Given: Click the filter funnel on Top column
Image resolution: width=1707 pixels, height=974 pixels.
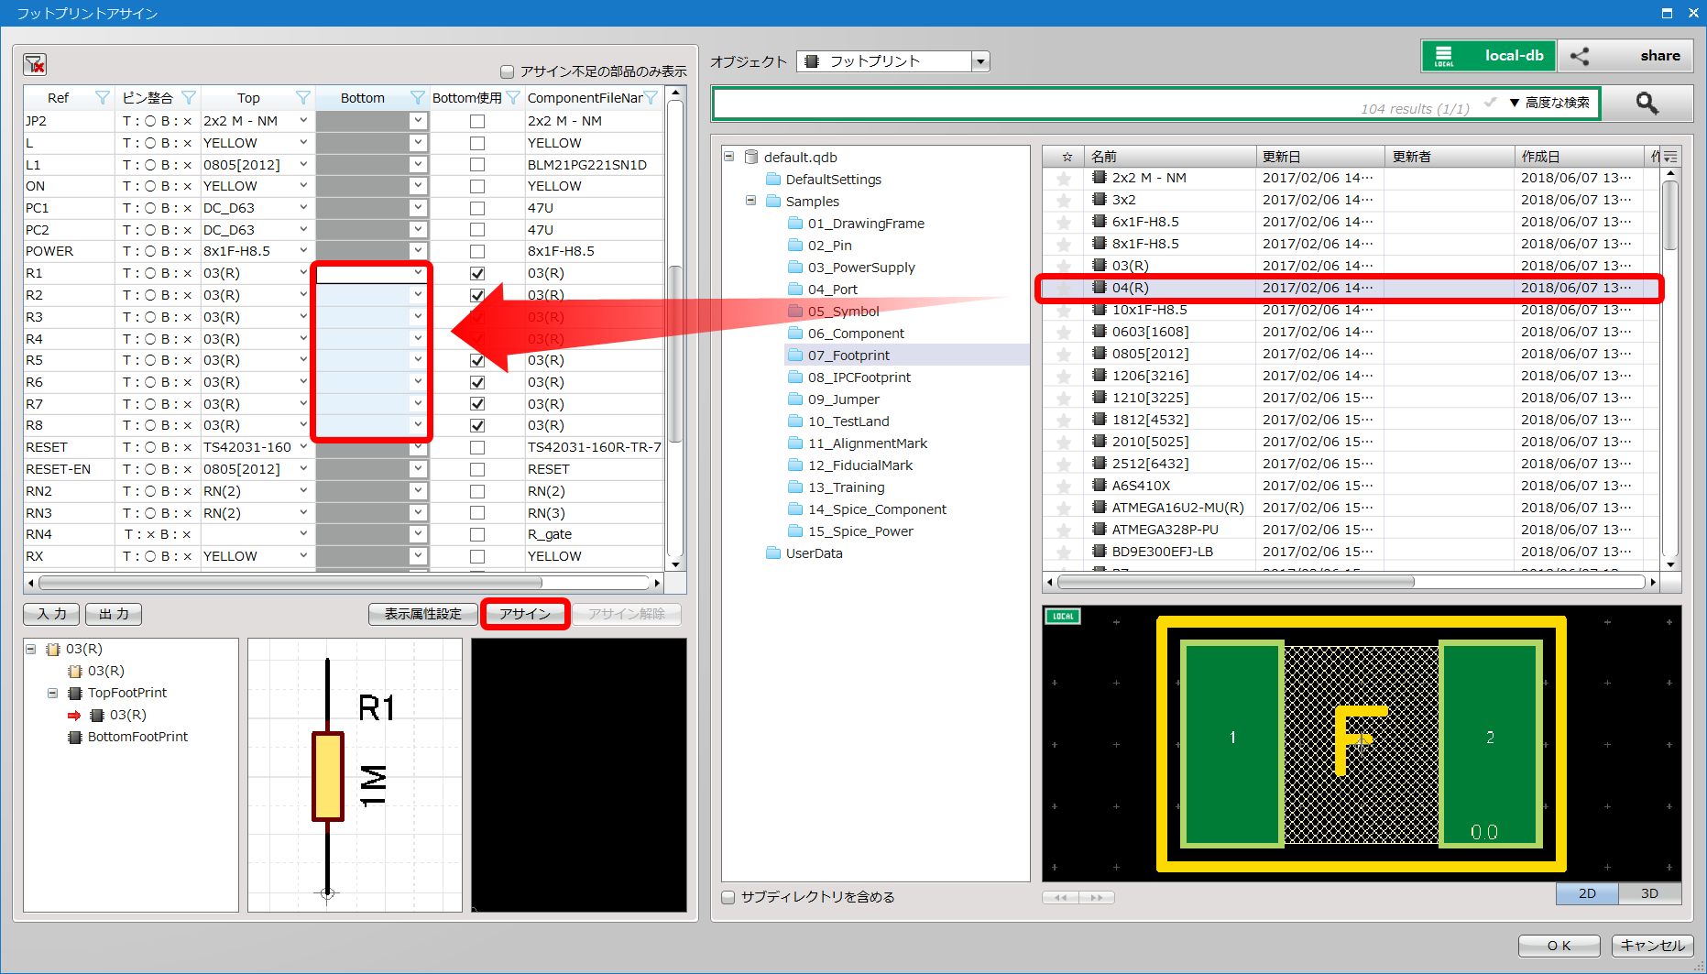Looking at the screenshot, I should (x=303, y=98).
